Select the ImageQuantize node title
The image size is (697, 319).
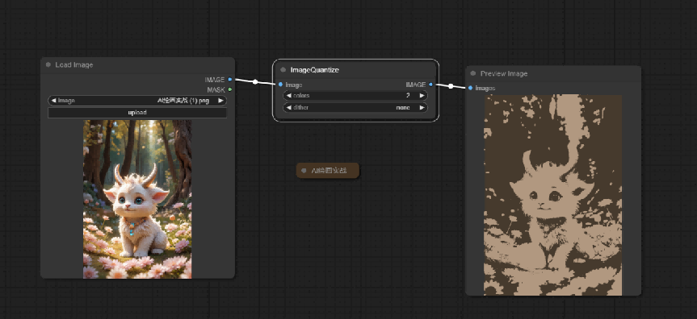(315, 69)
